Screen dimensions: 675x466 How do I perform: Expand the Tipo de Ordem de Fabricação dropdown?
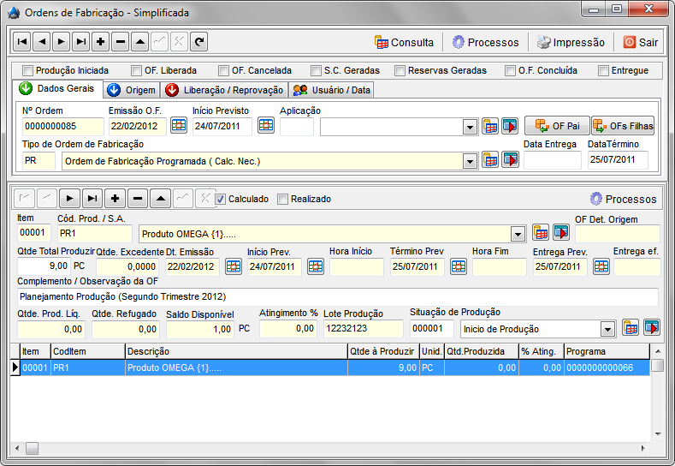pos(469,160)
